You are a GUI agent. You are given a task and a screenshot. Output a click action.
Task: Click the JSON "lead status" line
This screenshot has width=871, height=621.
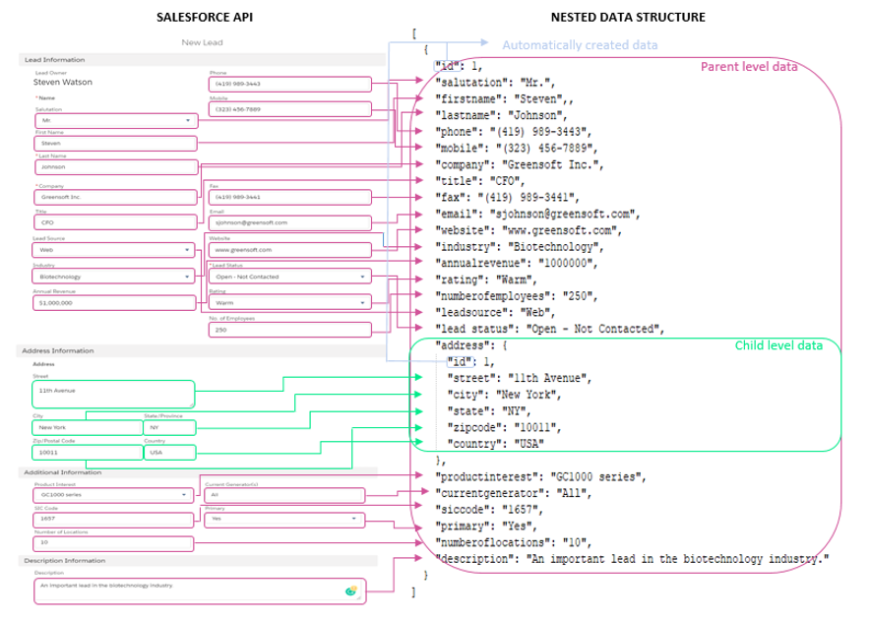[550, 330]
